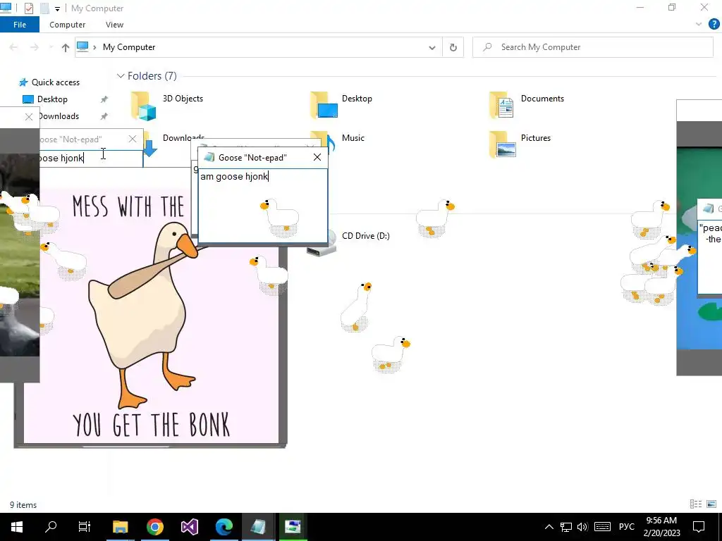Open Task View on taskbar
This screenshot has height=541, width=722.
point(85,527)
